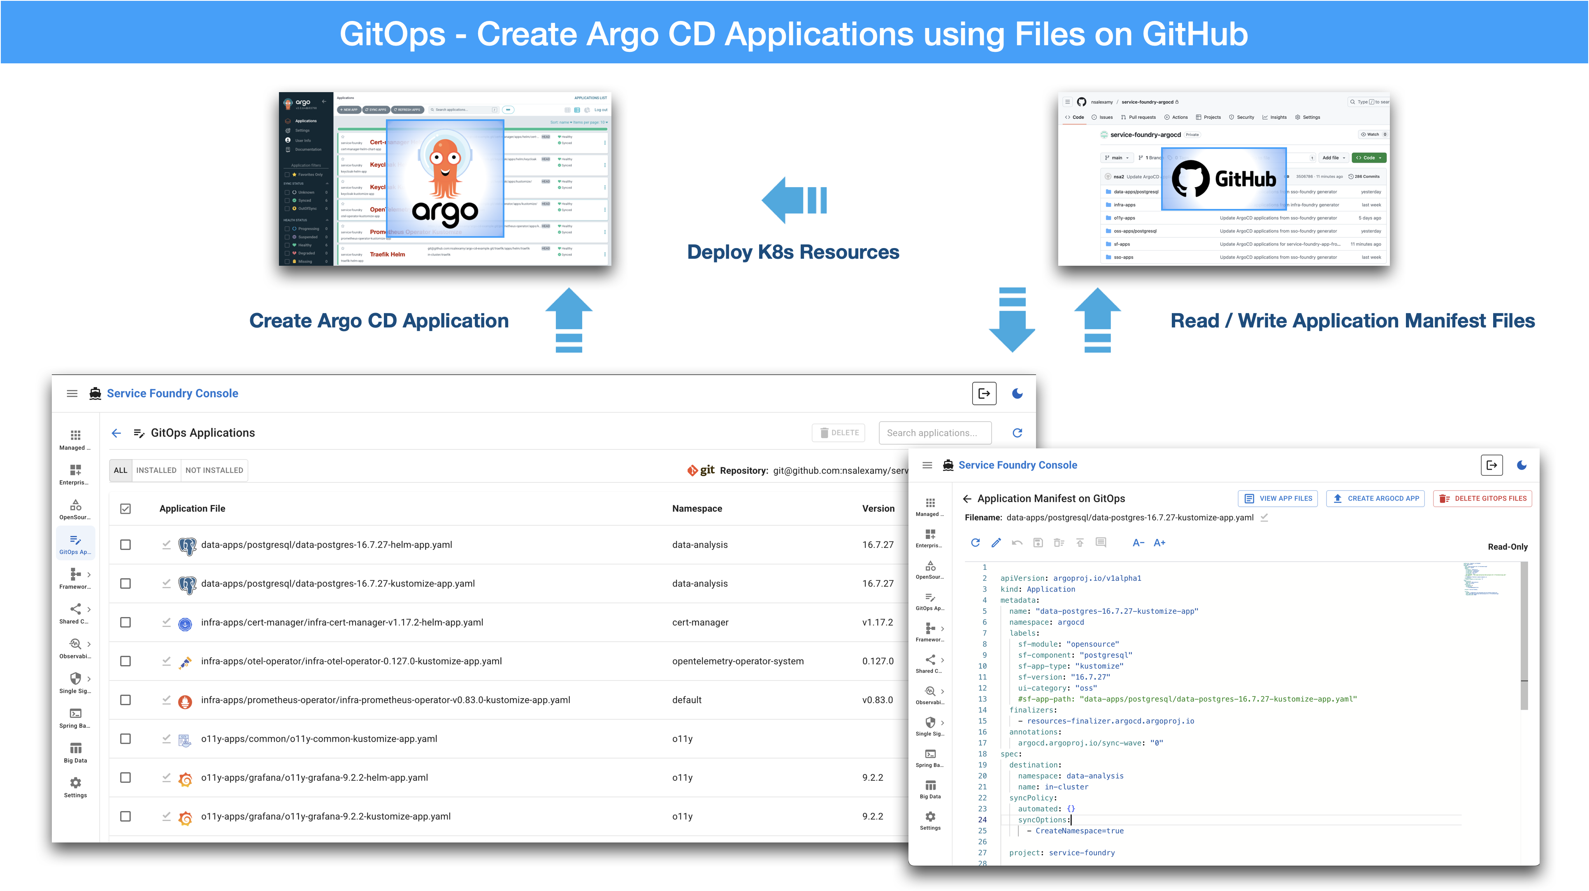Viewport: 1589px width, 891px height.
Task: Increase editor font size with A+
Action: (x=1159, y=543)
